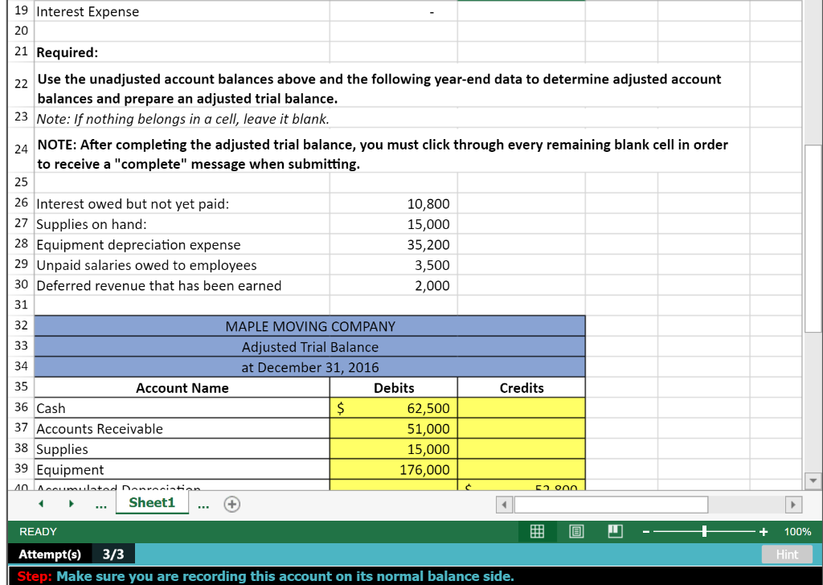
Task: Select the Cash credit yellow cell
Action: [x=521, y=408]
